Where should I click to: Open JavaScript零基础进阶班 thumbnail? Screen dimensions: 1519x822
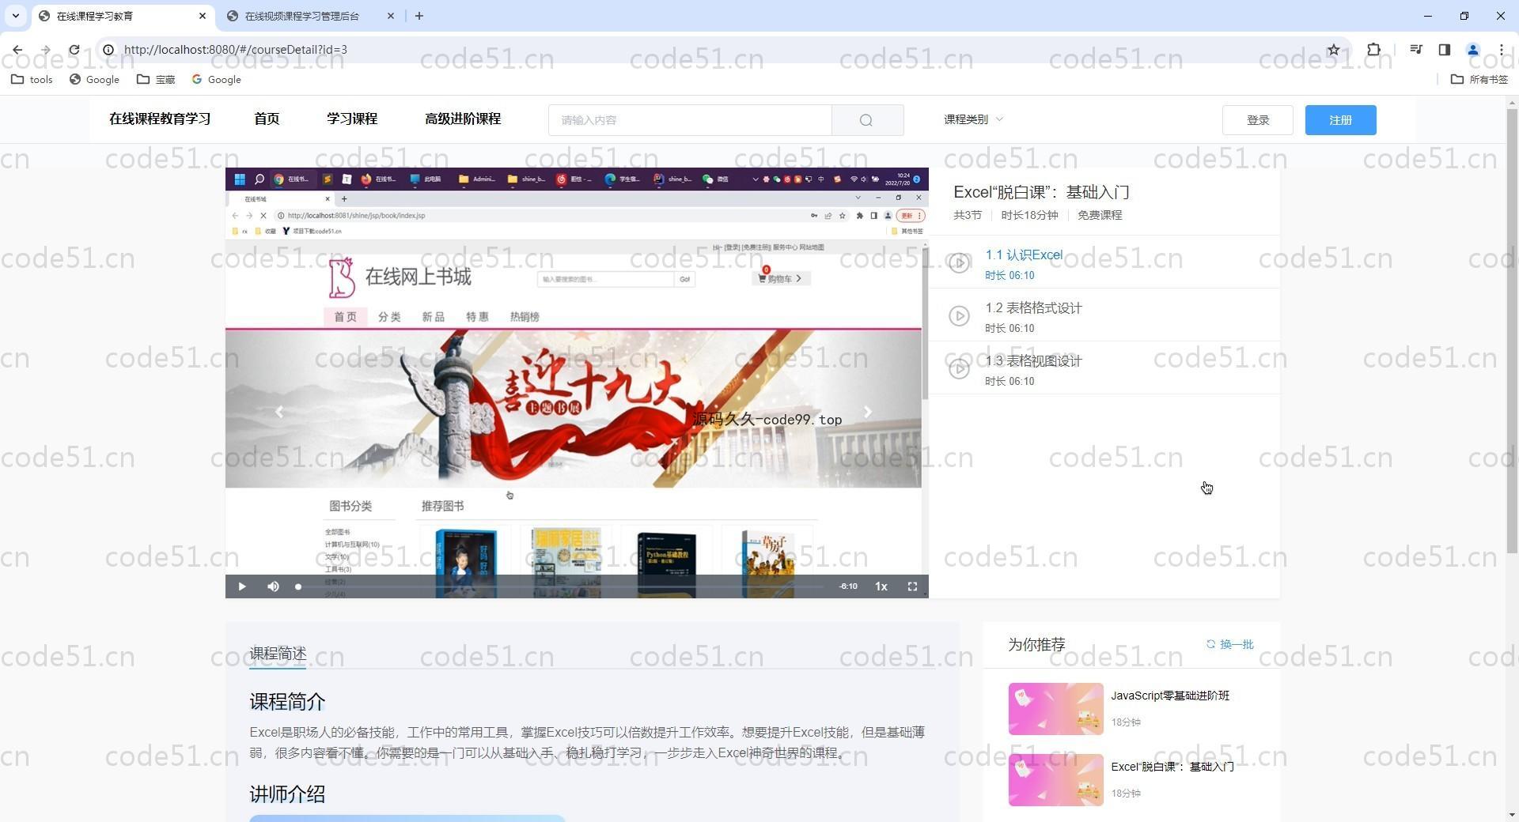click(1055, 709)
